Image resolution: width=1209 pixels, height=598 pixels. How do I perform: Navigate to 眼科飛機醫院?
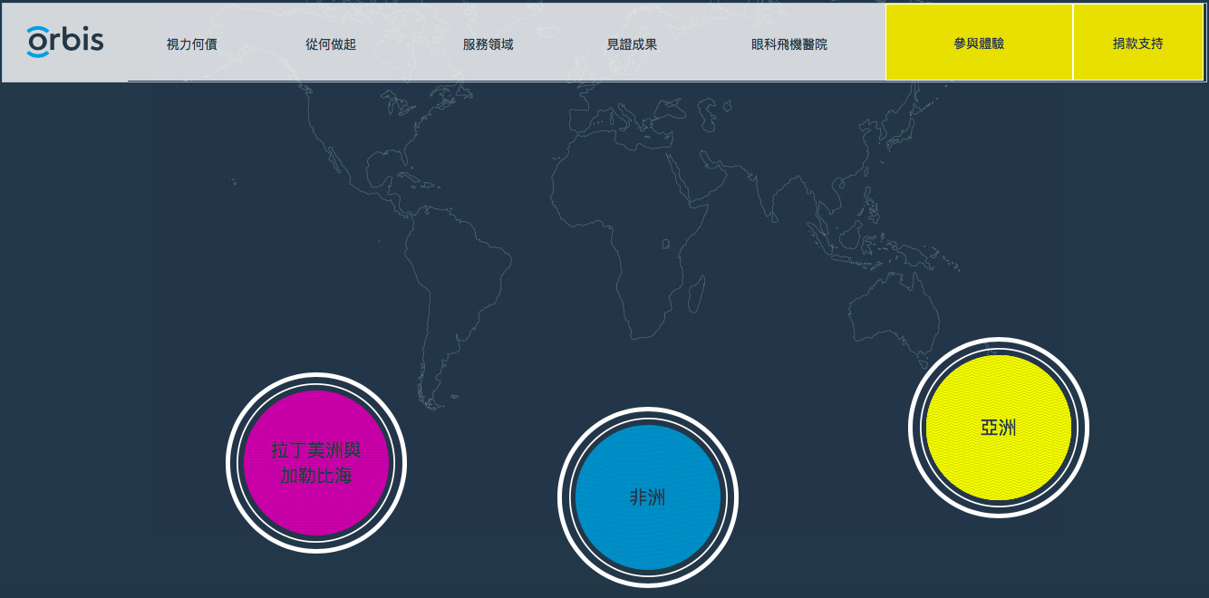788,43
